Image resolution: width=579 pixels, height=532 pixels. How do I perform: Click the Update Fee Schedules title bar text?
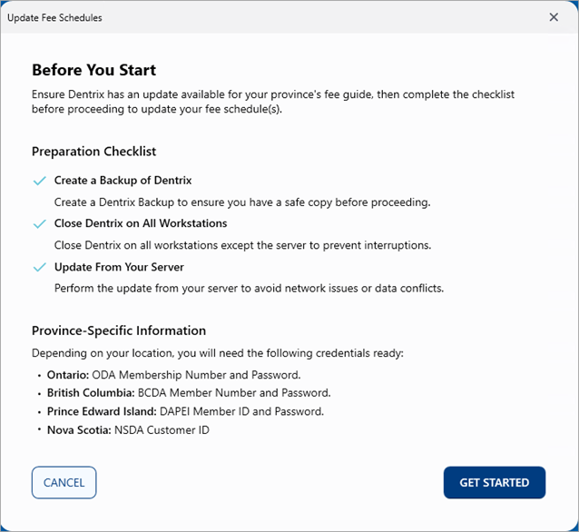(54, 17)
